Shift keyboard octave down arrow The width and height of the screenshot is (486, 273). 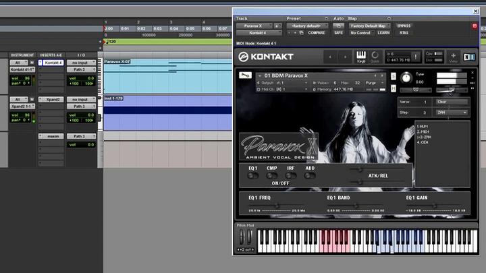(x=238, y=249)
